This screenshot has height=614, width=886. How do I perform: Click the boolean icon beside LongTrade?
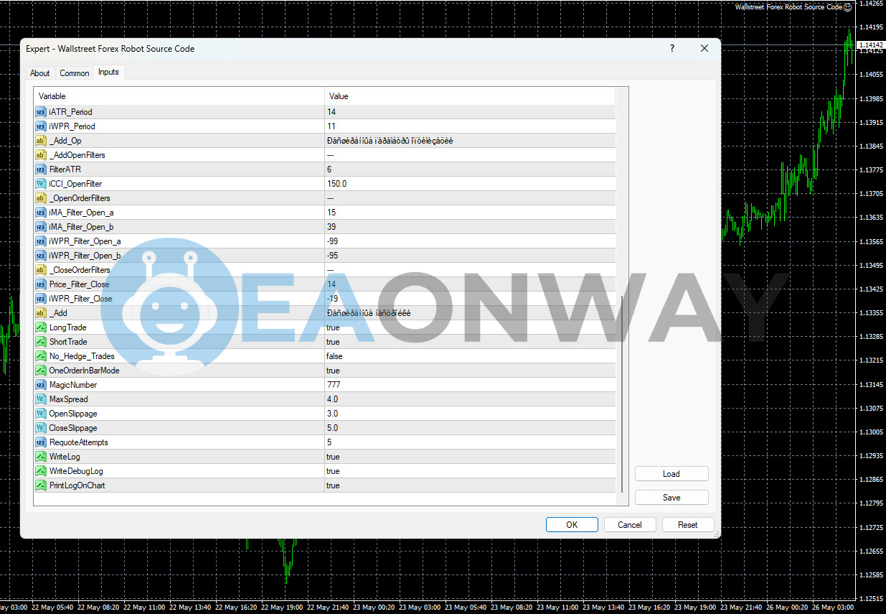tap(41, 327)
